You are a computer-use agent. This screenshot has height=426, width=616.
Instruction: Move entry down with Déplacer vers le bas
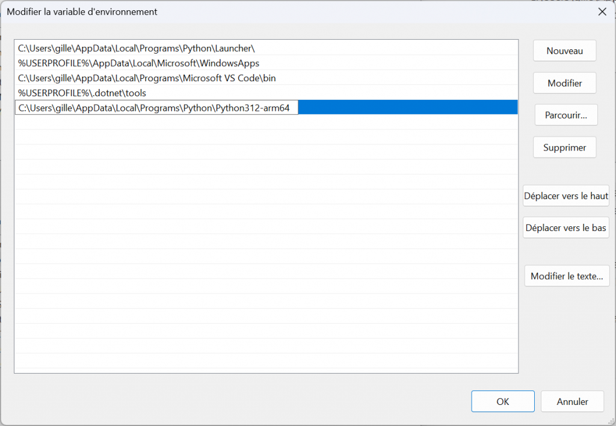tap(566, 228)
